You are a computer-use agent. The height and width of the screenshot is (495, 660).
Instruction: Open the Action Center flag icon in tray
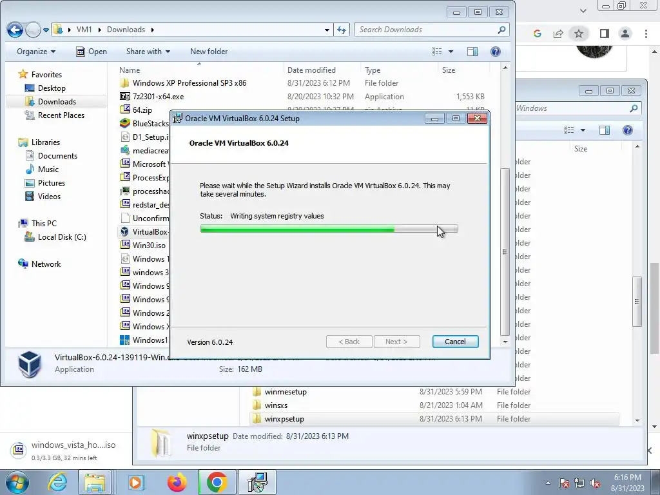564,483
